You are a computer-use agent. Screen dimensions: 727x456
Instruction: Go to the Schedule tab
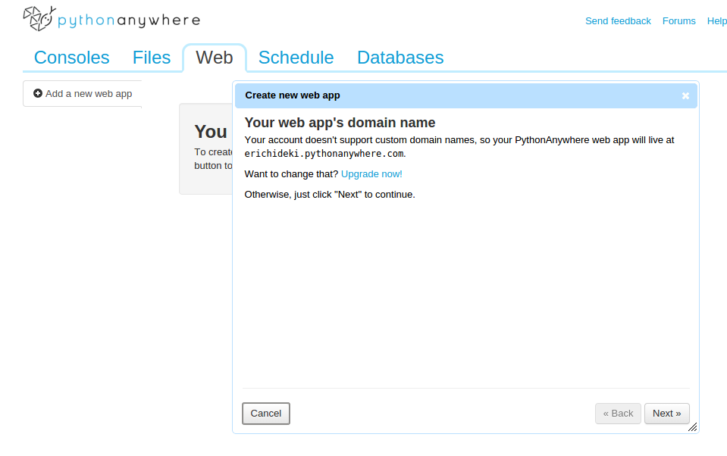(296, 58)
